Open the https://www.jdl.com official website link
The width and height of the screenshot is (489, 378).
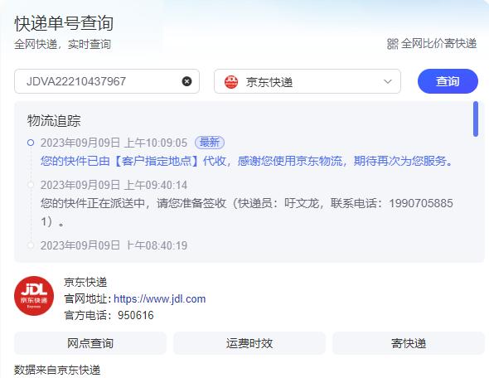pos(159,298)
